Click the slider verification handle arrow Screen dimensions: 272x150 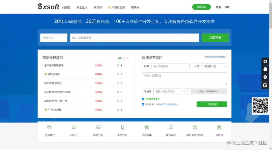click(x=188, y=91)
